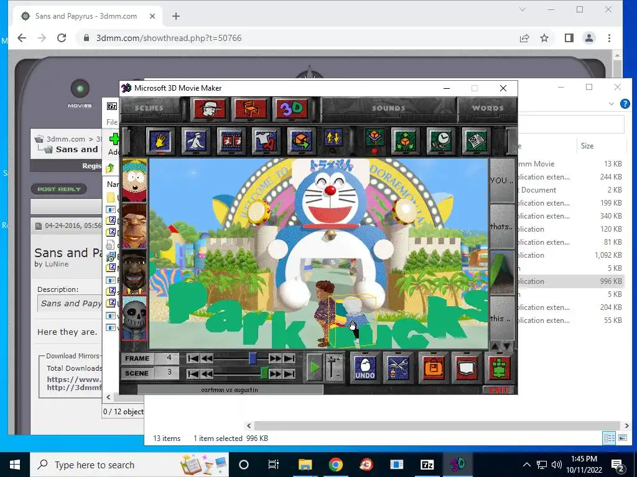Click the green map icon in Movie Maker
The image size is (637, 477).
(500, 368)
